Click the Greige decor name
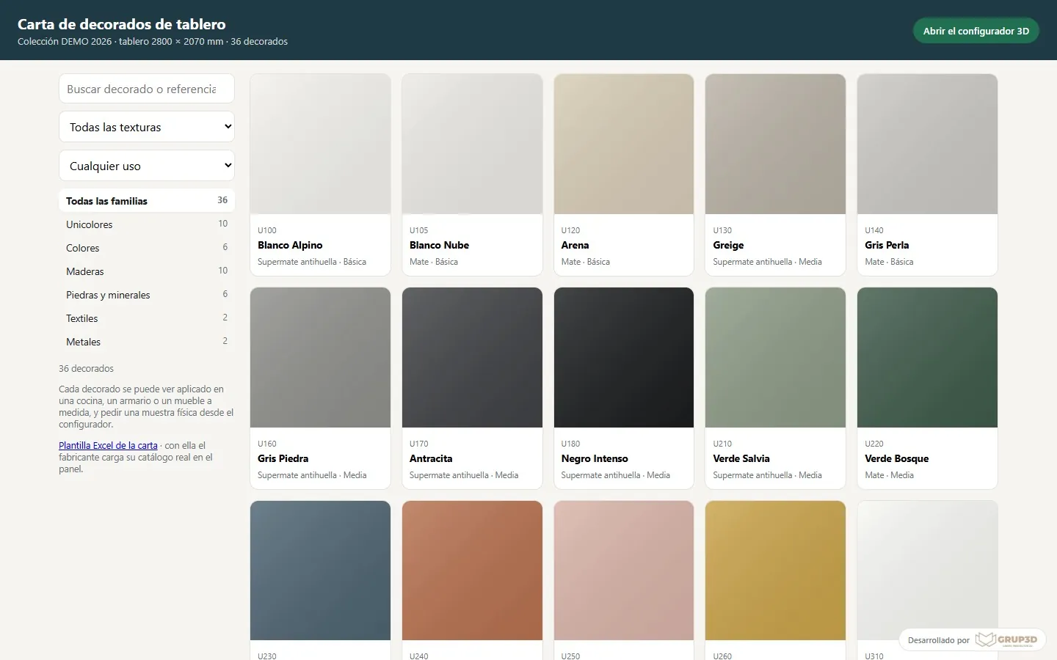The image size is (1057, 660). 728,245
